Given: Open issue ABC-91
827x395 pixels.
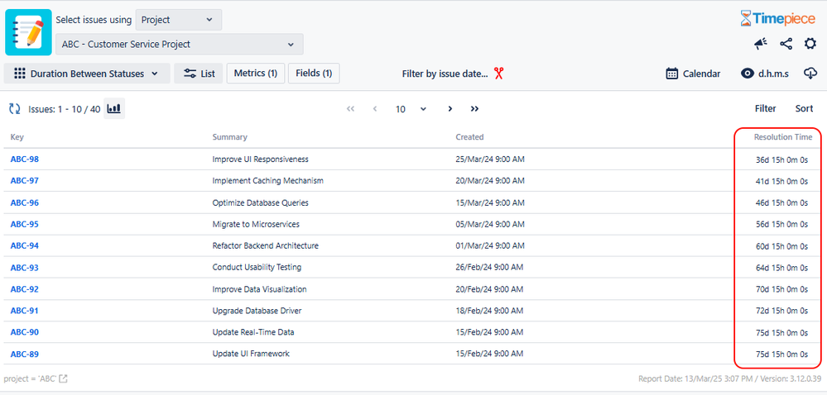Looking at the screenshot, I should tap(24, 311).
